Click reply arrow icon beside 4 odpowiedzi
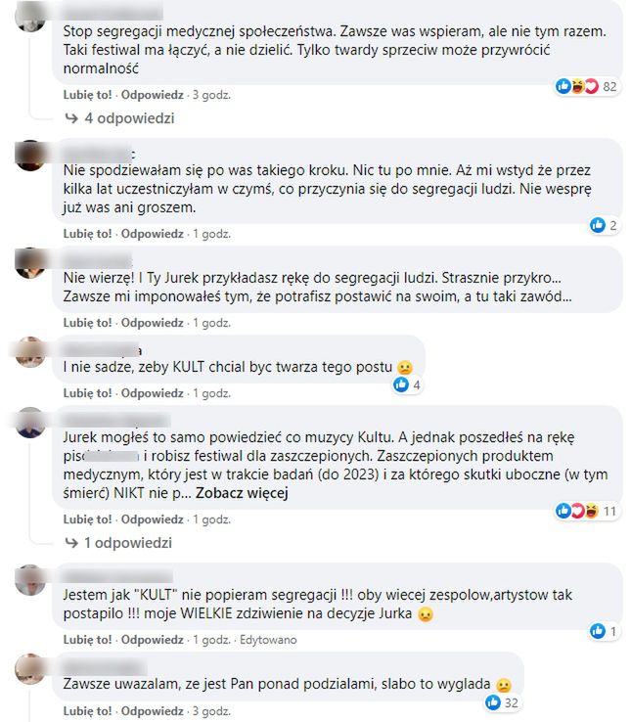 pos(71,118)
